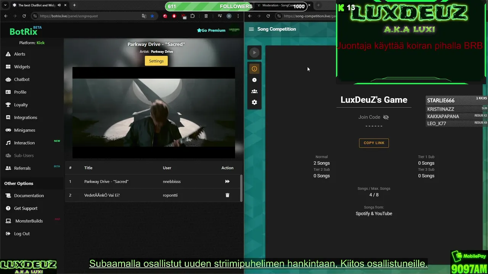
Task: Click the Minigames gamepad icon
Action: pos(8,130)
